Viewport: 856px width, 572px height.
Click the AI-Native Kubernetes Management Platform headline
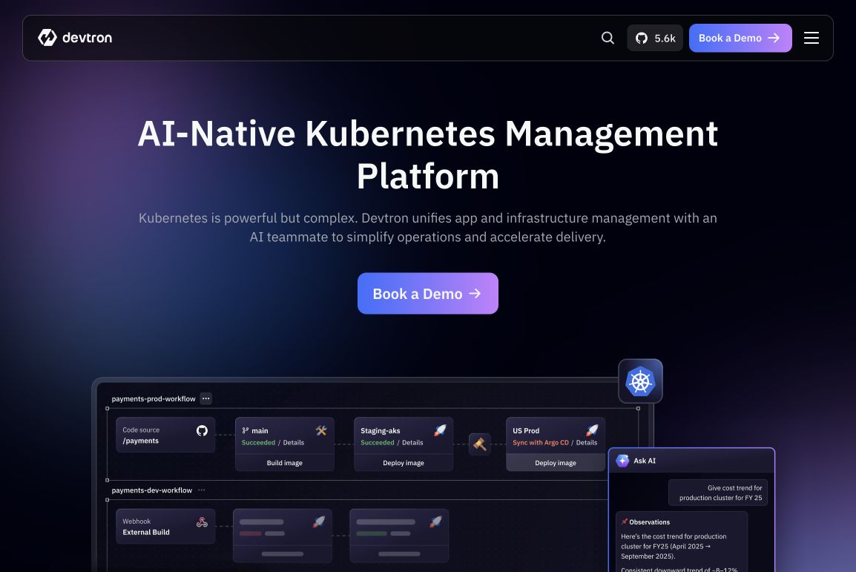[x=427, y=154]
